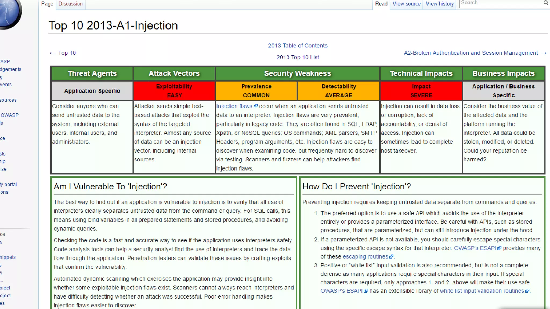Open the Injection flaws link

tap(234, 106)
